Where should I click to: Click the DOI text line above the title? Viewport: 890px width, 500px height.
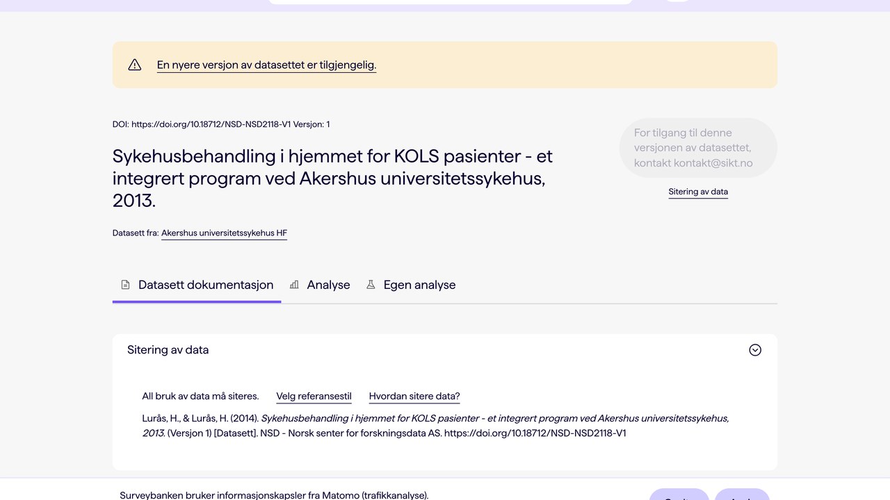click(x=221, y=124)
